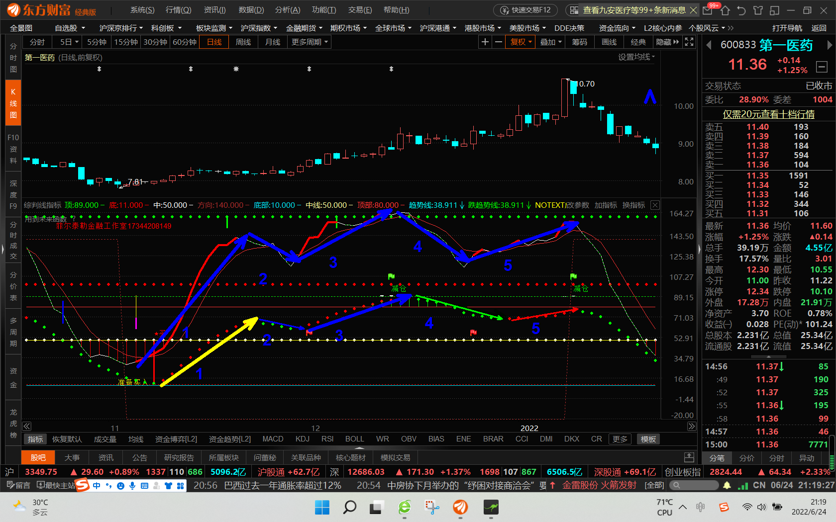The height and width of the screenshot is (522, 836).
Task: Click 模板 button in indicator bar
Action: point(648,439)
